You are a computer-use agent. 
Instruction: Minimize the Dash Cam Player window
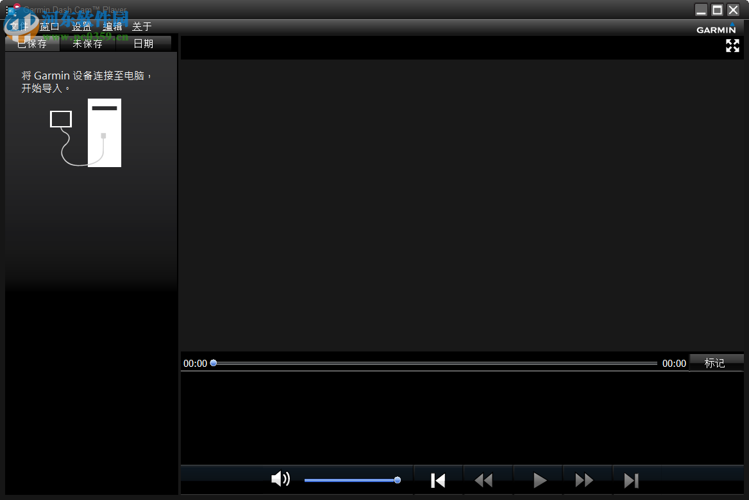[x=702, y=10]
